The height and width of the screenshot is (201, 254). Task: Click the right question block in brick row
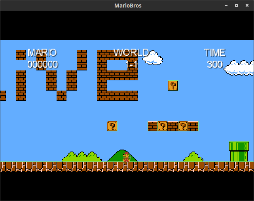tap(183, 126)
